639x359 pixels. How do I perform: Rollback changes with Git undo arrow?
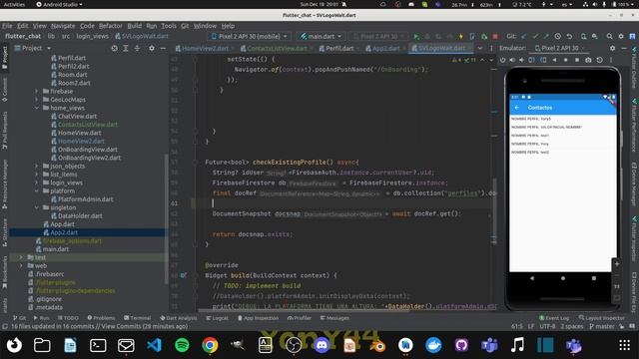(x=569, y=36)
